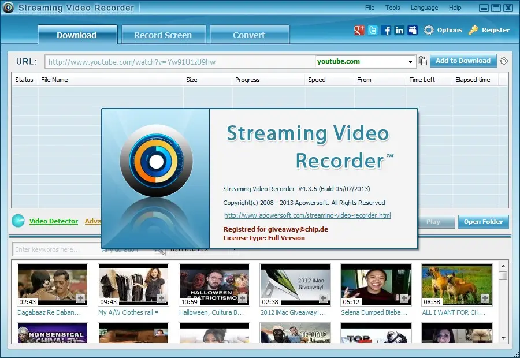Add 2012 iMac Giveaway video with plus icon
This screenshot has width=520, height=358.
[324, 298]
